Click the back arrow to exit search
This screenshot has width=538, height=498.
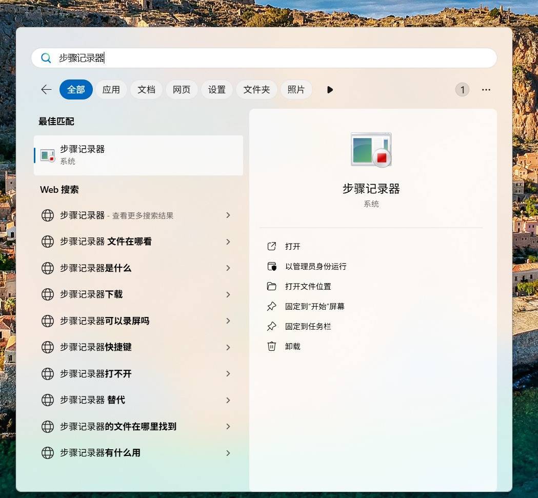[46, 89]
